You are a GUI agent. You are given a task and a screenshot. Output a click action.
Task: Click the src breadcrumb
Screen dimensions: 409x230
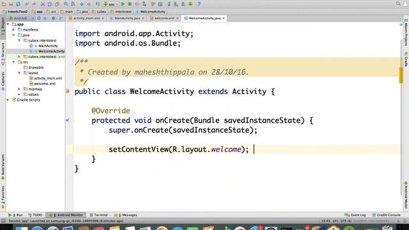click(51, 11)
